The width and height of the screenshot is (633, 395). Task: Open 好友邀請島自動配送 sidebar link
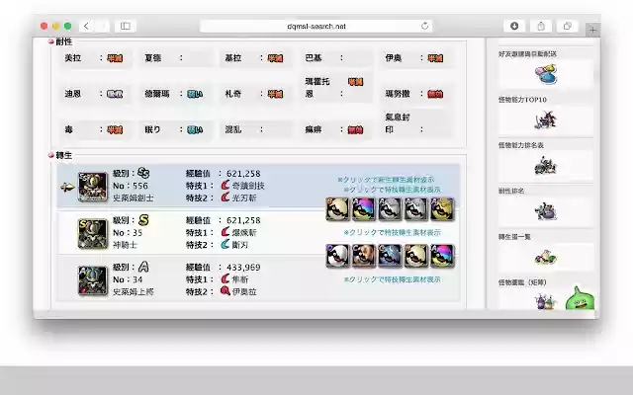tap(527, 53)
